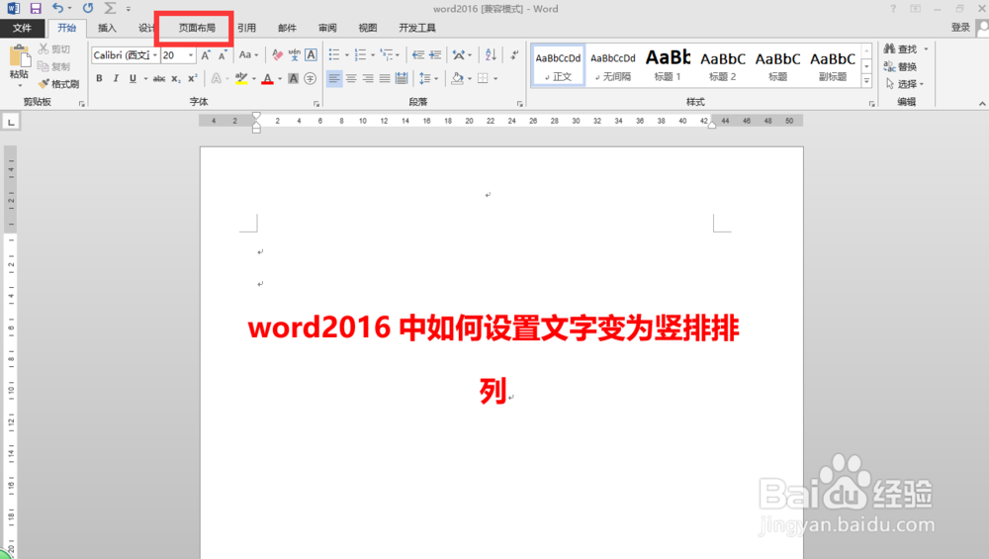Decrease the font size with the shrink font icon
Viewport: 989px width, 559px height.
[223, 55]
